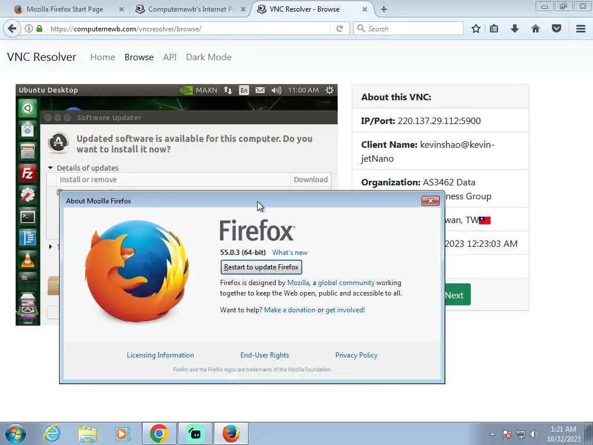Click the Firefox taskbar button
The image size is (593, 445).
(x=231, y=433)
